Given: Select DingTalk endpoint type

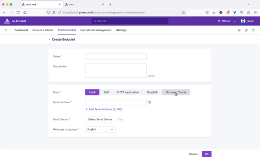Looking at the screenshot, I should [152, 92].
